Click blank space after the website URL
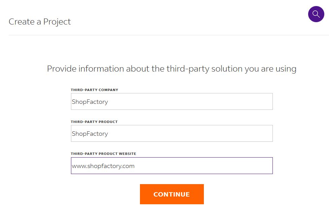 point(219,166)
